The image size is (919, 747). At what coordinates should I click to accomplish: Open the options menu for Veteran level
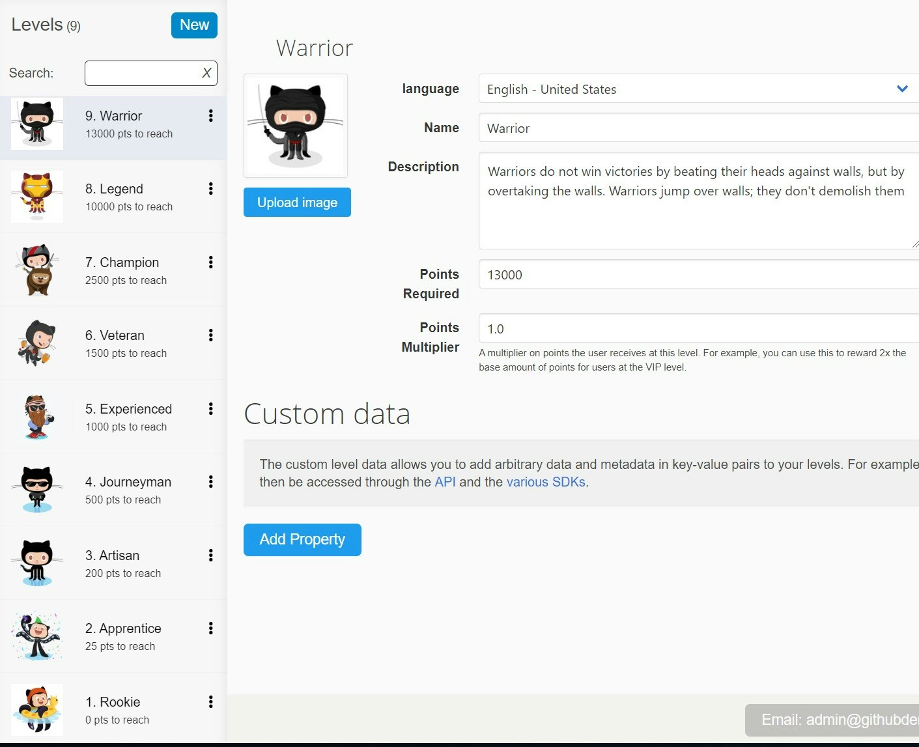[210, 335]
